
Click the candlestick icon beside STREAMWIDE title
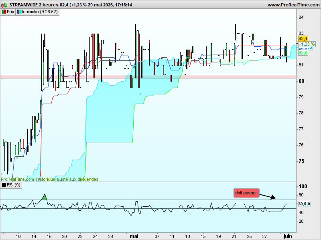(x=4, y=4)
